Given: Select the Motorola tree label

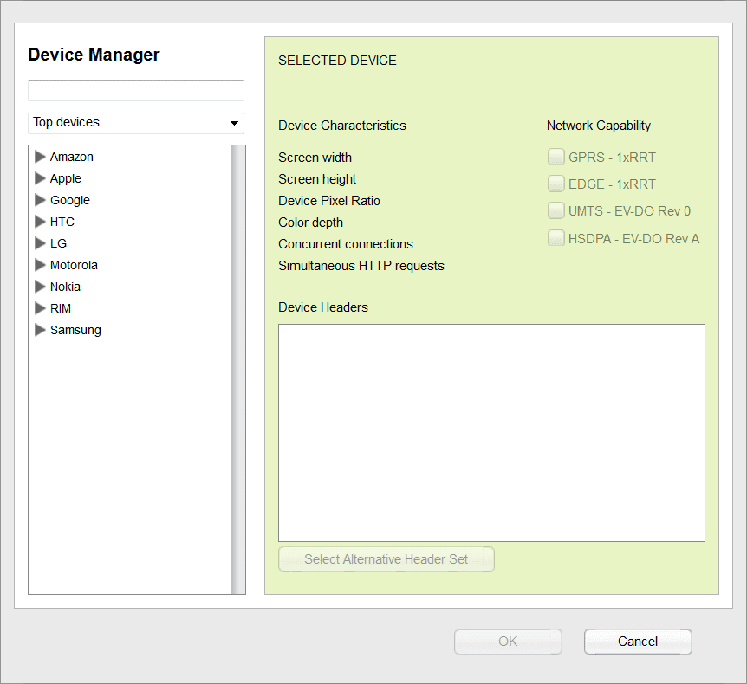Looking at the screenshot, I should coord(74,265).
